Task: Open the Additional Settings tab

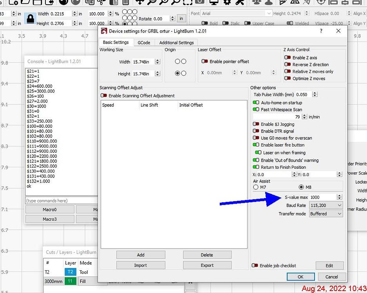Action: 176,42
